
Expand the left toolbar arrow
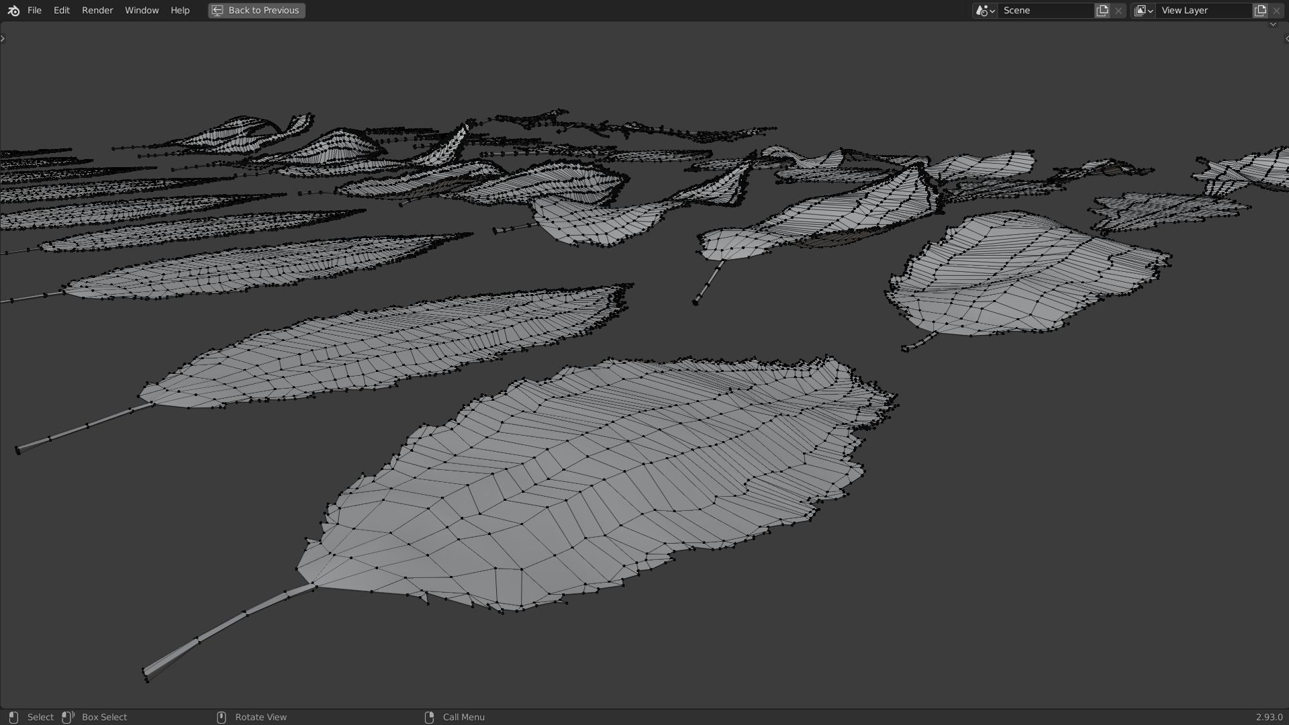3,38
